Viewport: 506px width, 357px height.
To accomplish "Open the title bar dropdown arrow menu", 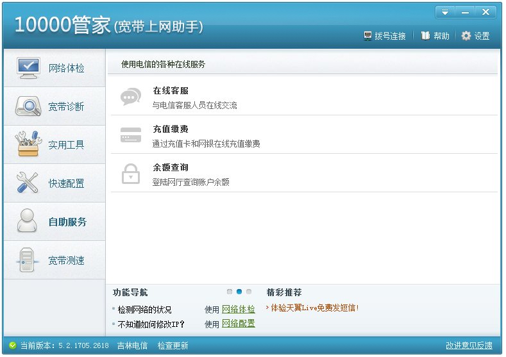I will (x=444, y=12).
